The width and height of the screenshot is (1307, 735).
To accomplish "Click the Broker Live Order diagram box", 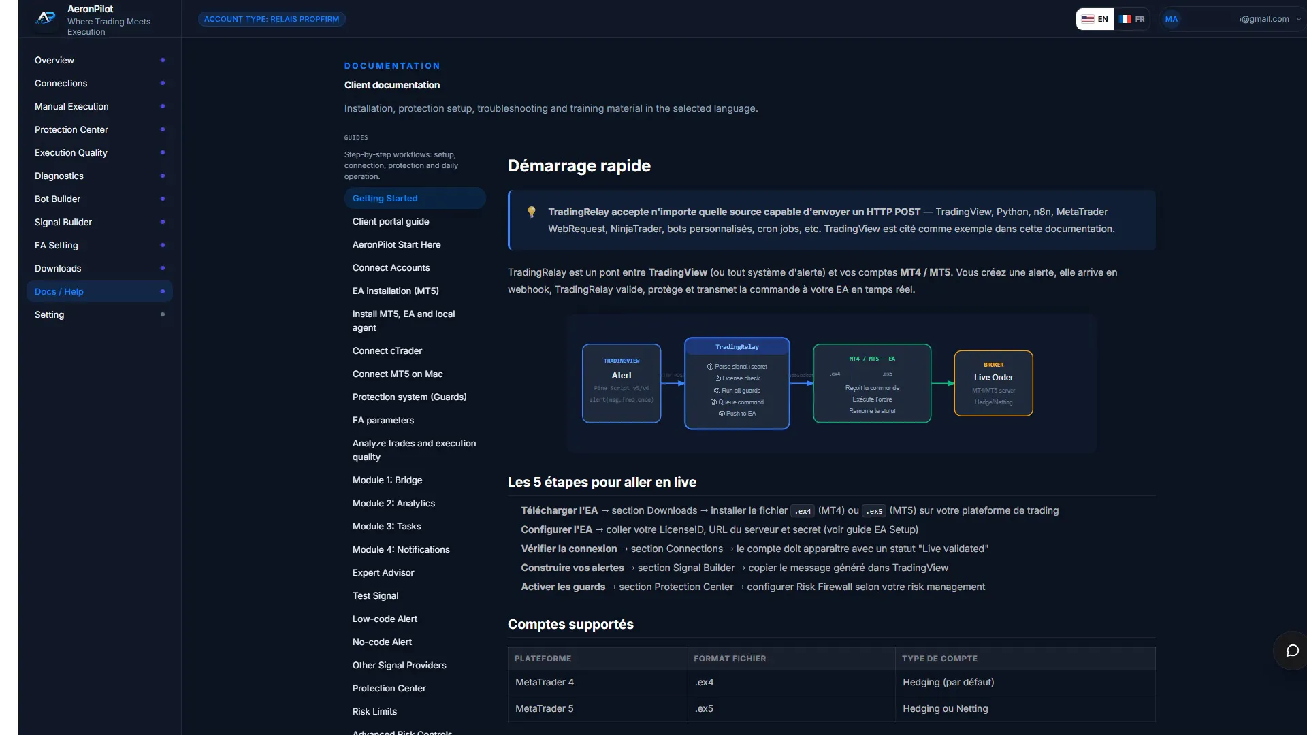I will click(993, 383).
